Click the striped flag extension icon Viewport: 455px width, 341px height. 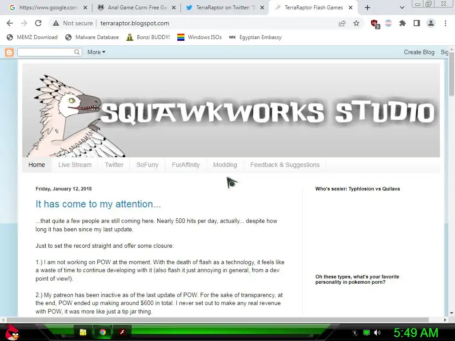click(x=388, y=23)
